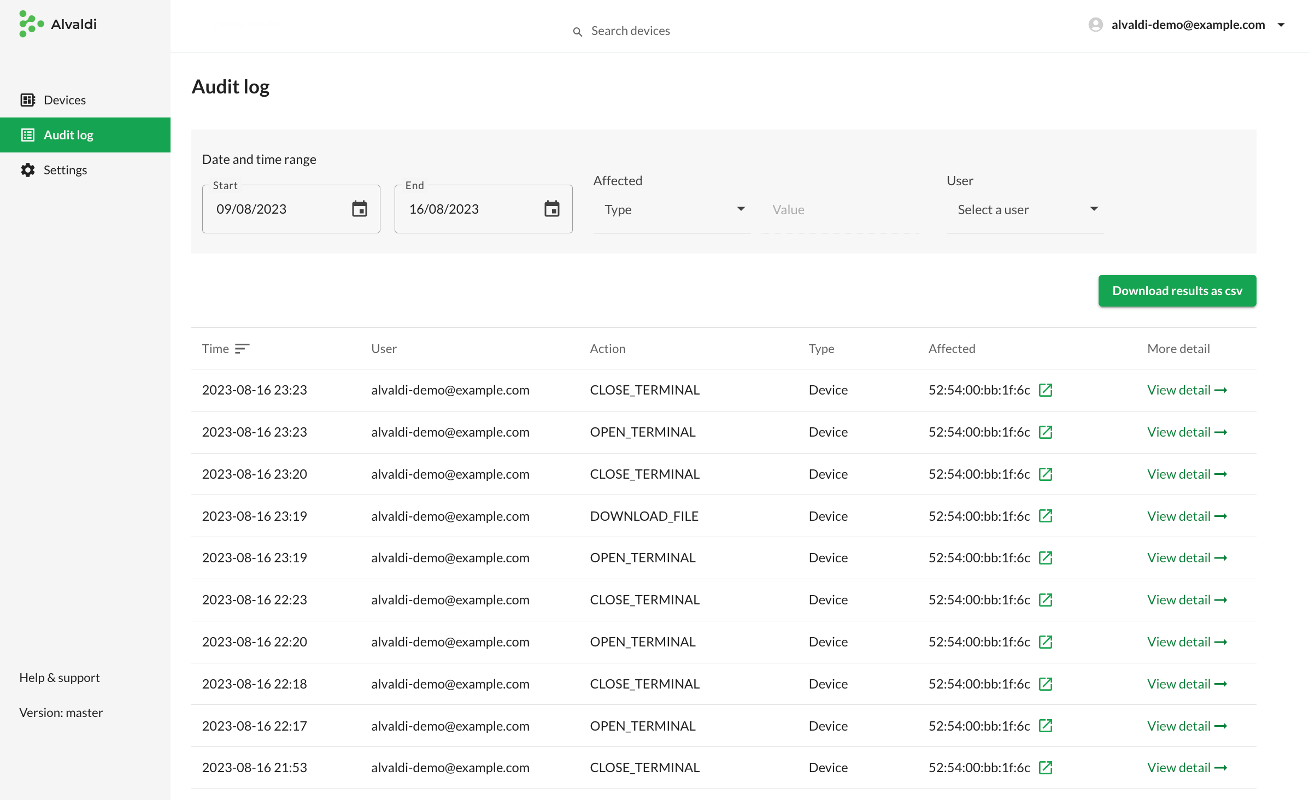Click the Time column sort icon
Image resolution: width=1309 pixels, height=800 pixels.
tap(242, 349)
